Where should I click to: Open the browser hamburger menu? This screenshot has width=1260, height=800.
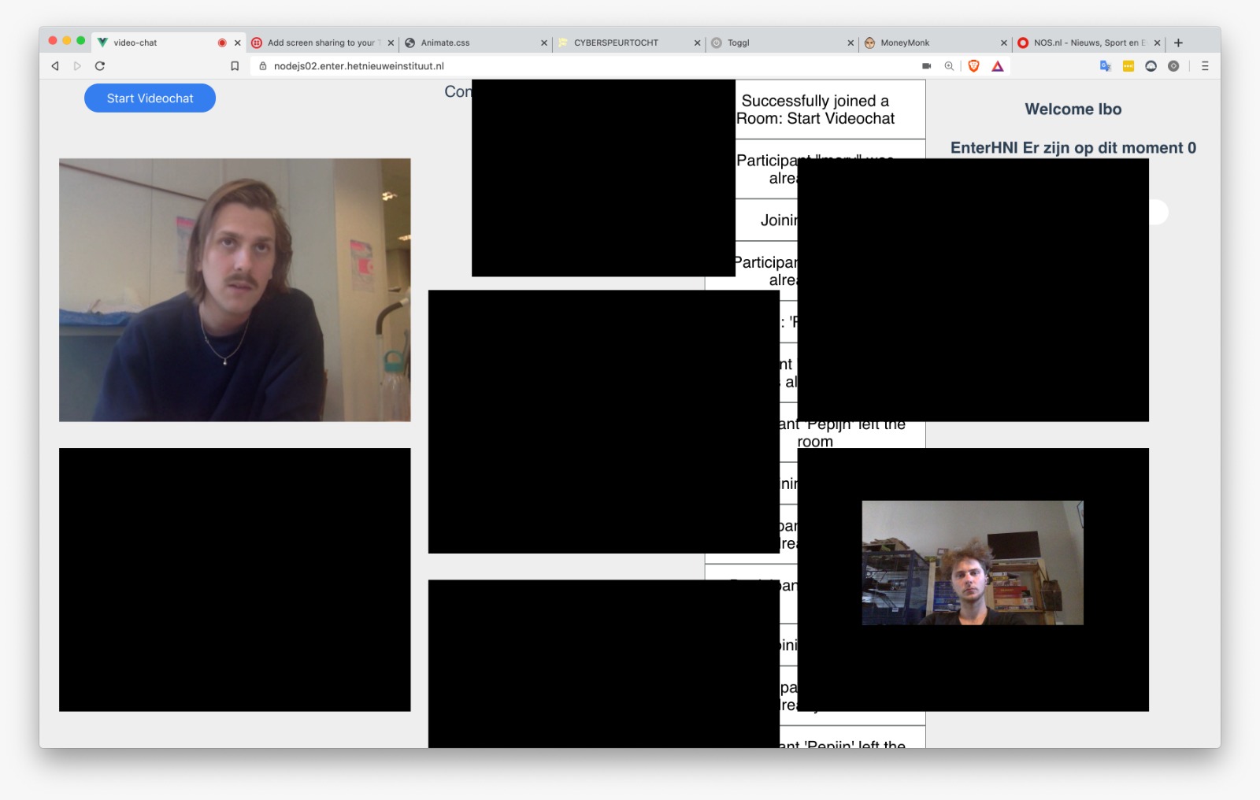click(1205, 66)
